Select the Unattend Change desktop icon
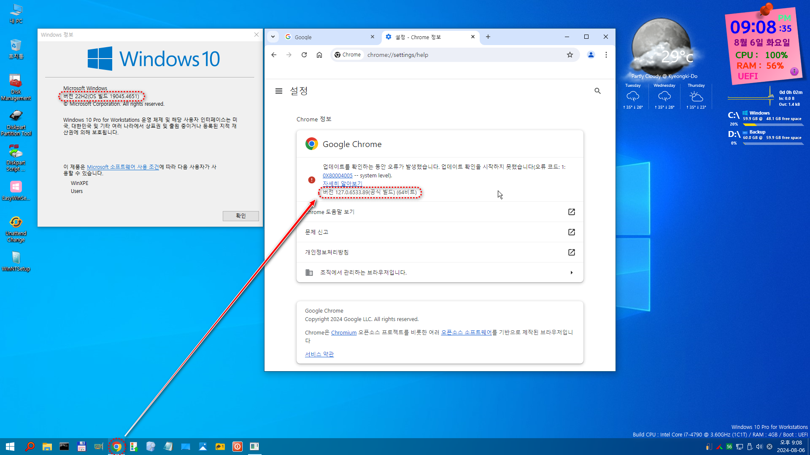The image size is (810, 455). click(16, 229)
